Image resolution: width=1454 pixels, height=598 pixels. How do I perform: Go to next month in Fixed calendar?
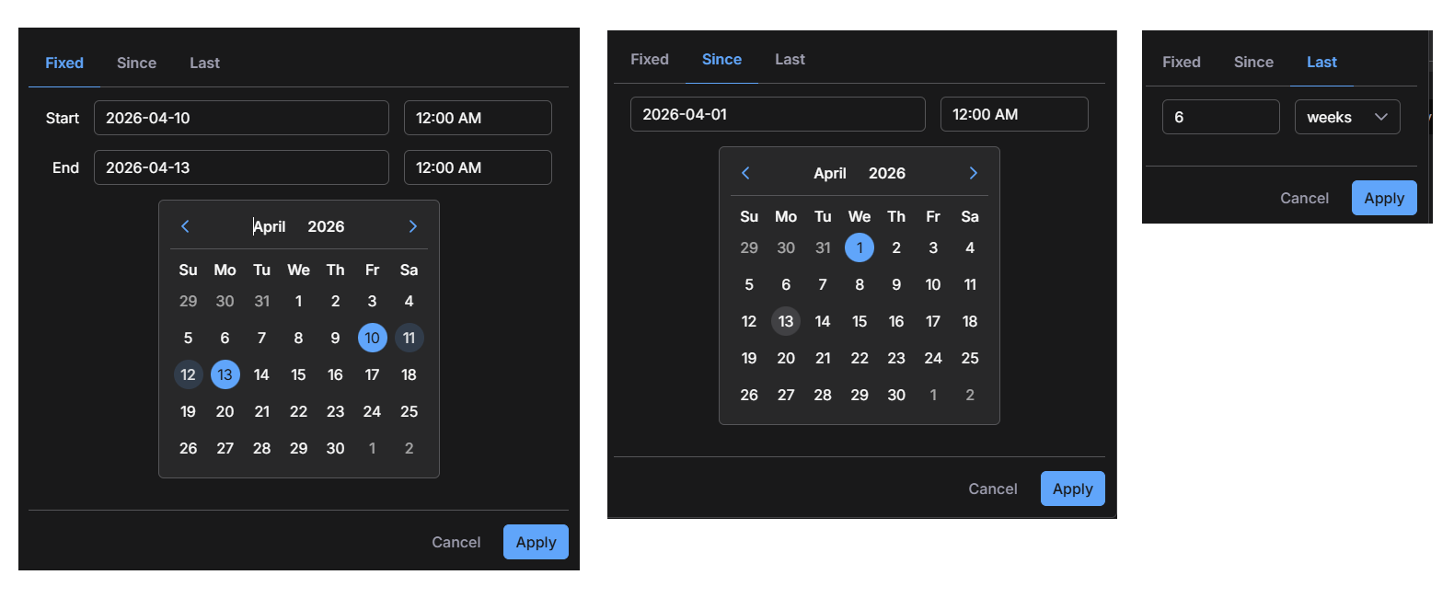(413, 226)
